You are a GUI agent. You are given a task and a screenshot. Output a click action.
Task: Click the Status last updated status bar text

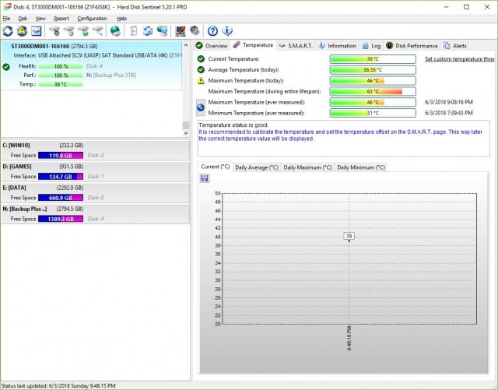tap(59, 385)
